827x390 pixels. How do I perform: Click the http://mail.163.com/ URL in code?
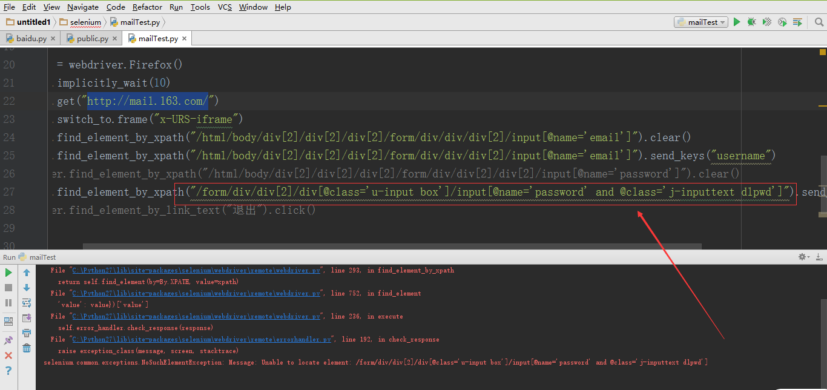click(x=148, y=101)
